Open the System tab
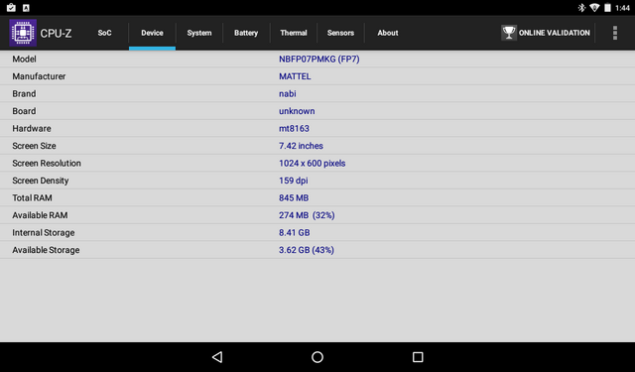Image resolution: width=635 pixels, height=372 pixels. pos(199,33)
